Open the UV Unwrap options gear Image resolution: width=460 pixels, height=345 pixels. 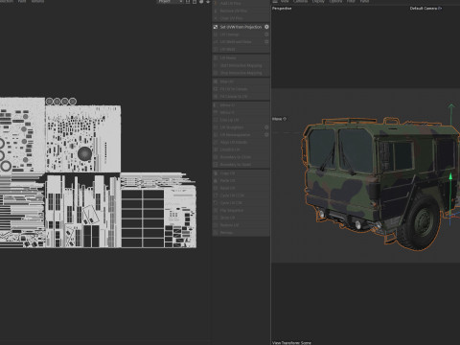pyautogui.click(x=266, y=34)
